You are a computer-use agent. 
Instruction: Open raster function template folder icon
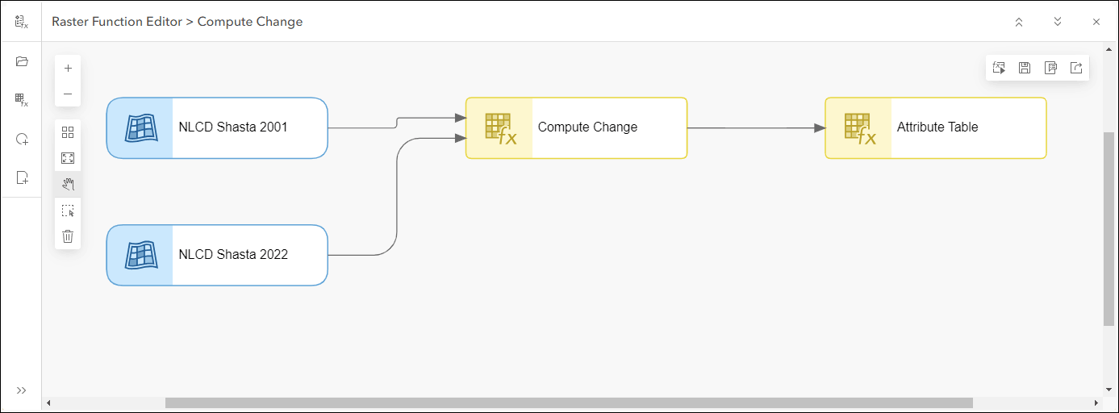[22, 61]
